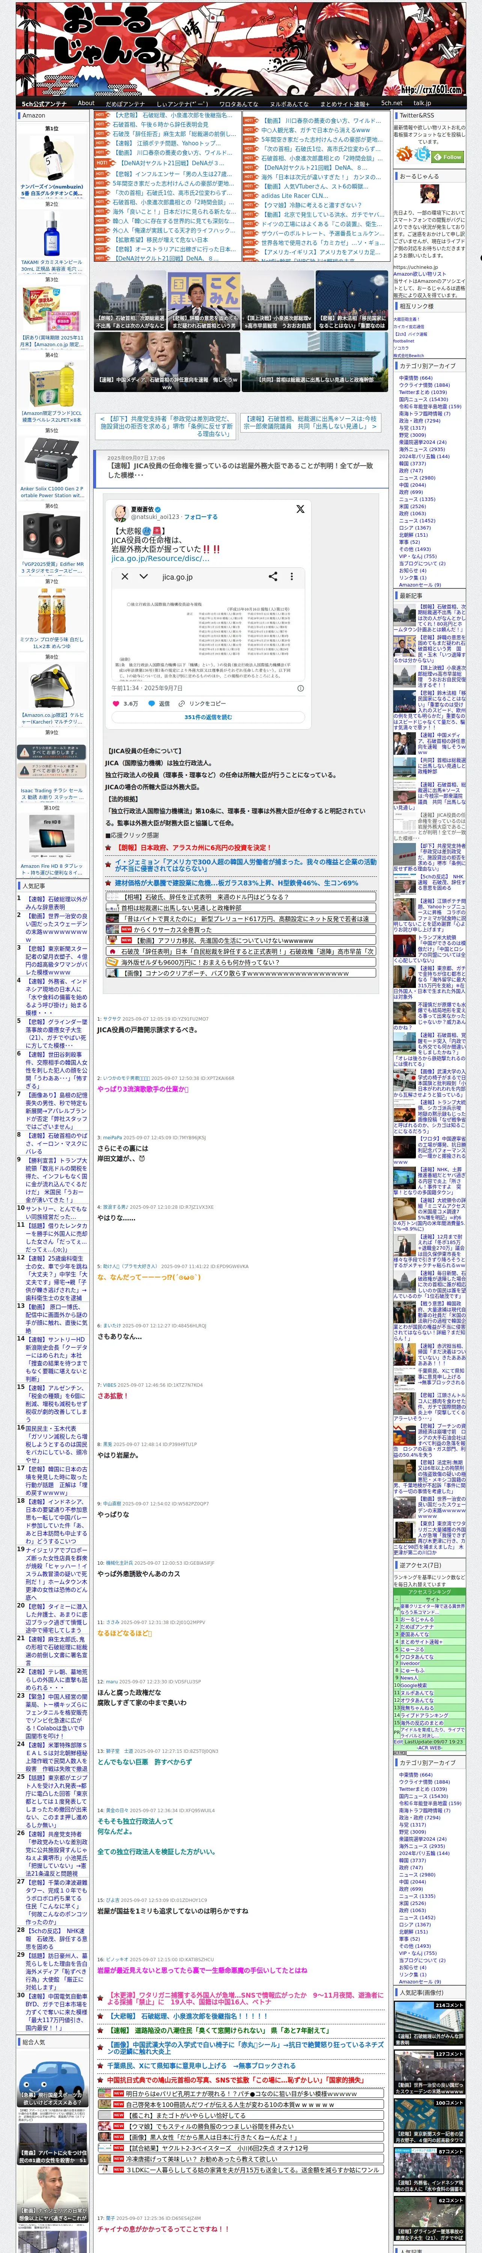The height and width of the screenshot is (2253, 482).
Task: Click the info circle icon in the tweet
Action: [x=301, y=688]
